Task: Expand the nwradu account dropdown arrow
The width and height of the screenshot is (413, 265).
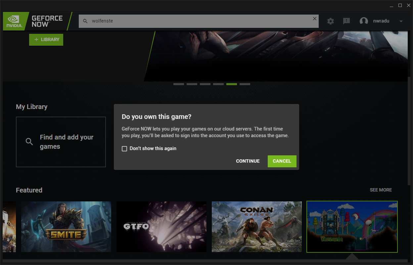Action: (x=401, y=21)
